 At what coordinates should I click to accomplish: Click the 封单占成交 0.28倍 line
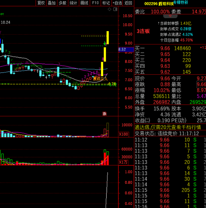click(x=176, y=29)
